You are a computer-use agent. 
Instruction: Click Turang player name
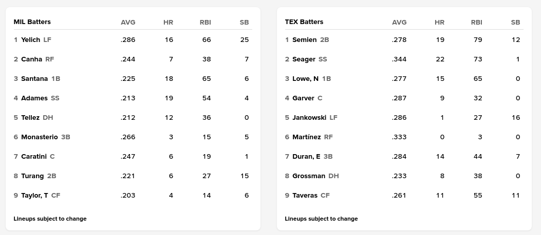(32, 176)
